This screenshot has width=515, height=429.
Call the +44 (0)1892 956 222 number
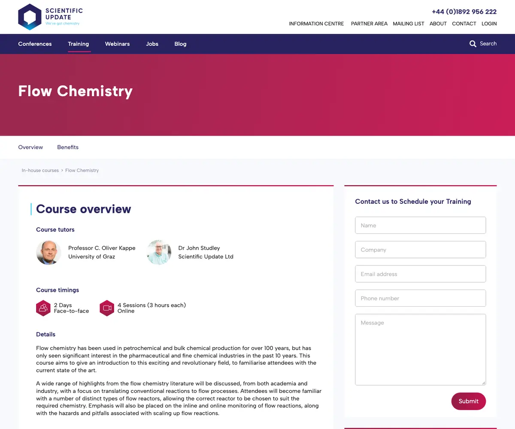pos(464,12)
